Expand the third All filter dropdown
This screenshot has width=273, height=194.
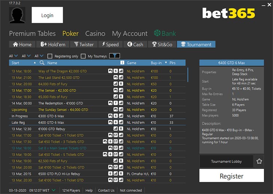coord(39,56)
